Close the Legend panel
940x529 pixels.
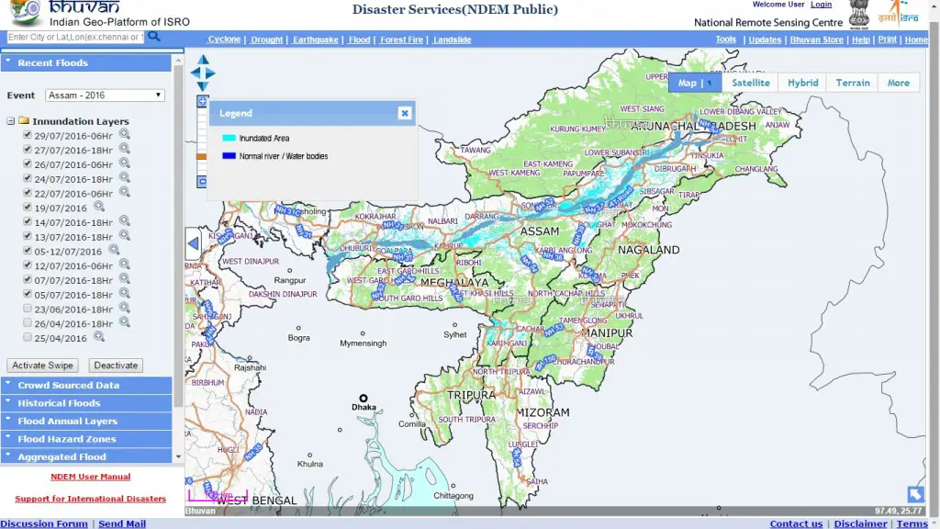pos(405,113)
